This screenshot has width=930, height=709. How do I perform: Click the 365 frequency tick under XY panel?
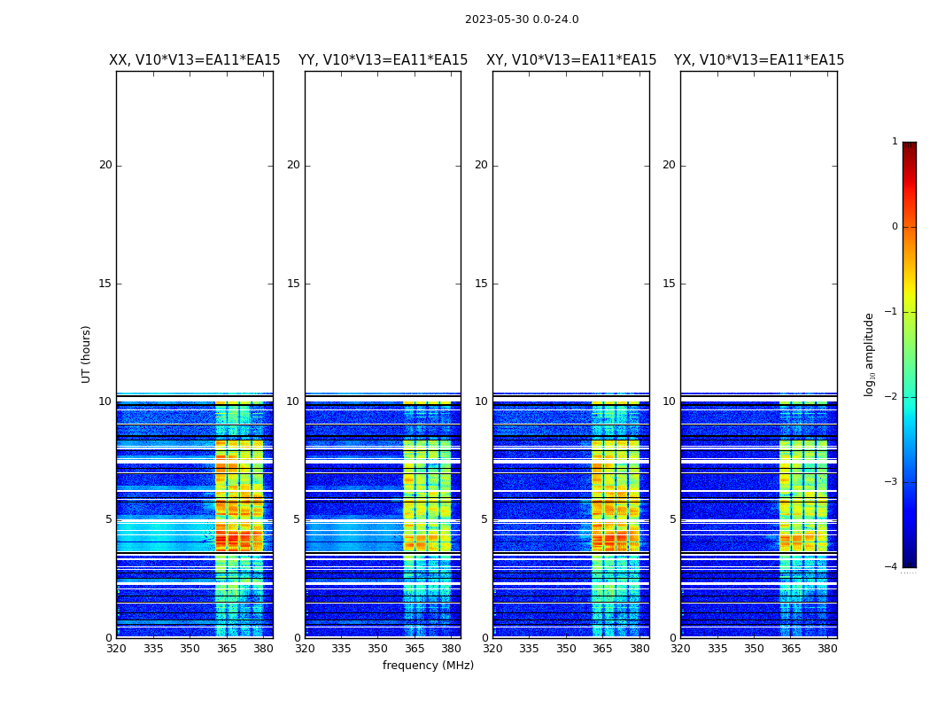point(602,649)
